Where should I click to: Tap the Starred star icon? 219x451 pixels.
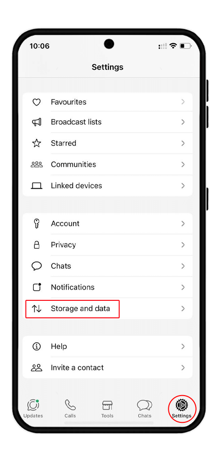click(x=36, y=143)
